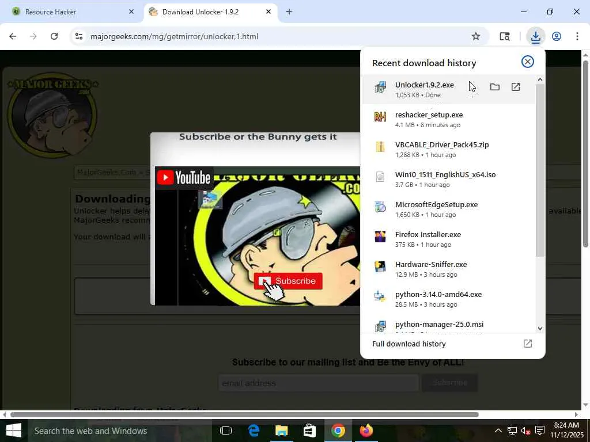Screen dimensions: 590x442
Task: Click the VBCABLE zip file icon
Action: [x=380, y=147]
